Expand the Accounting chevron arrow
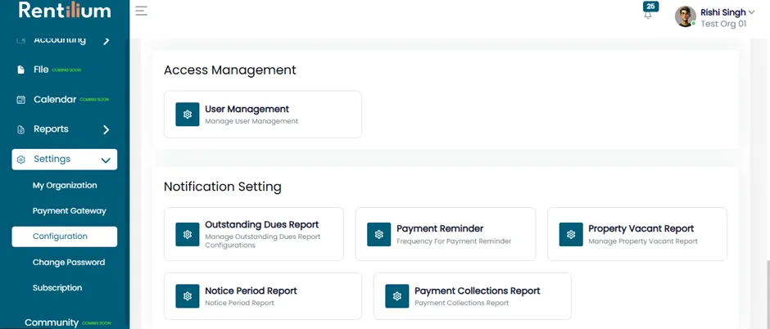This screenshot has height=329, width=770. point(106,41)
